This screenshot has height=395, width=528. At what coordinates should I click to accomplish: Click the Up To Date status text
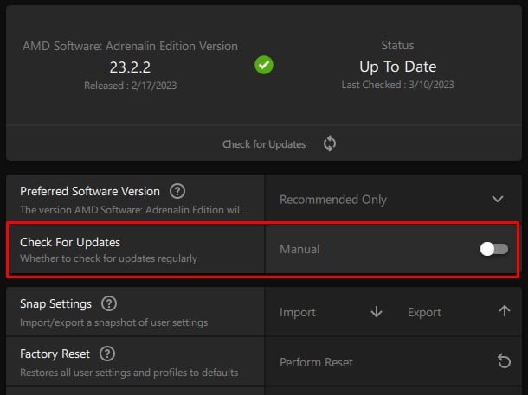point(397,67)
